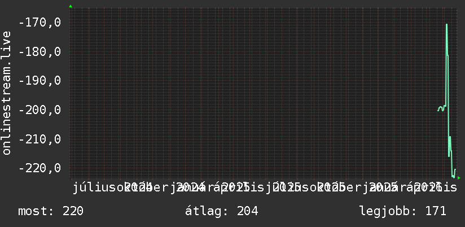Click the -200,0 y-axis label
Image resolution: width=465 pixels, height=227 pixels.
[x=40, y=110]
